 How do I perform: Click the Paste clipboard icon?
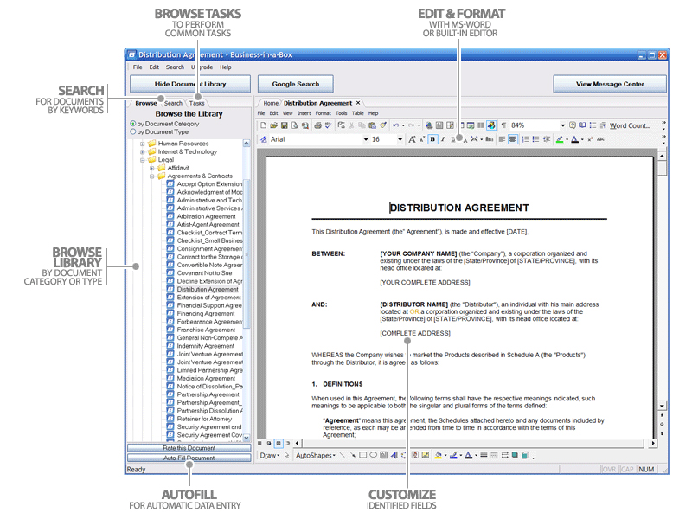click(x=373, y=125)
